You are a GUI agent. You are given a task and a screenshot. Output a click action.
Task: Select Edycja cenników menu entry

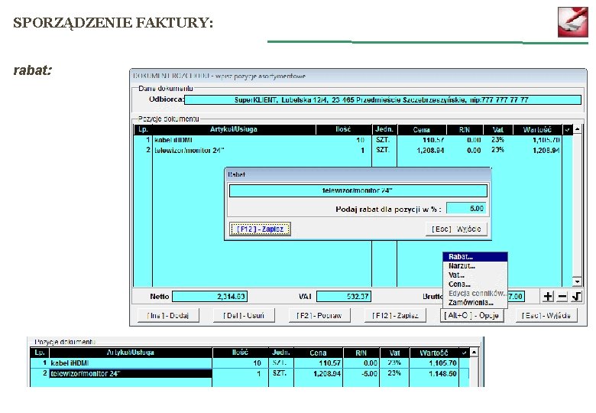pyautogui.click(x=475, y=293)
